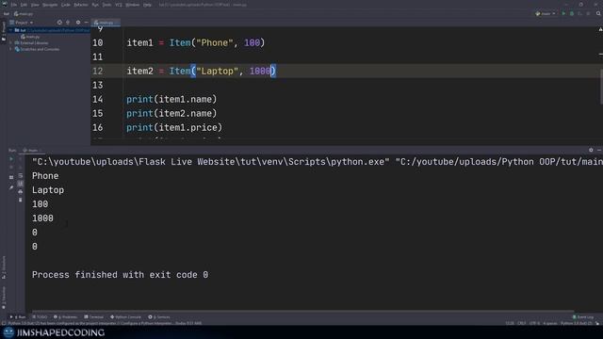
Task: Open the VCS menu
Action: point(119,5)
